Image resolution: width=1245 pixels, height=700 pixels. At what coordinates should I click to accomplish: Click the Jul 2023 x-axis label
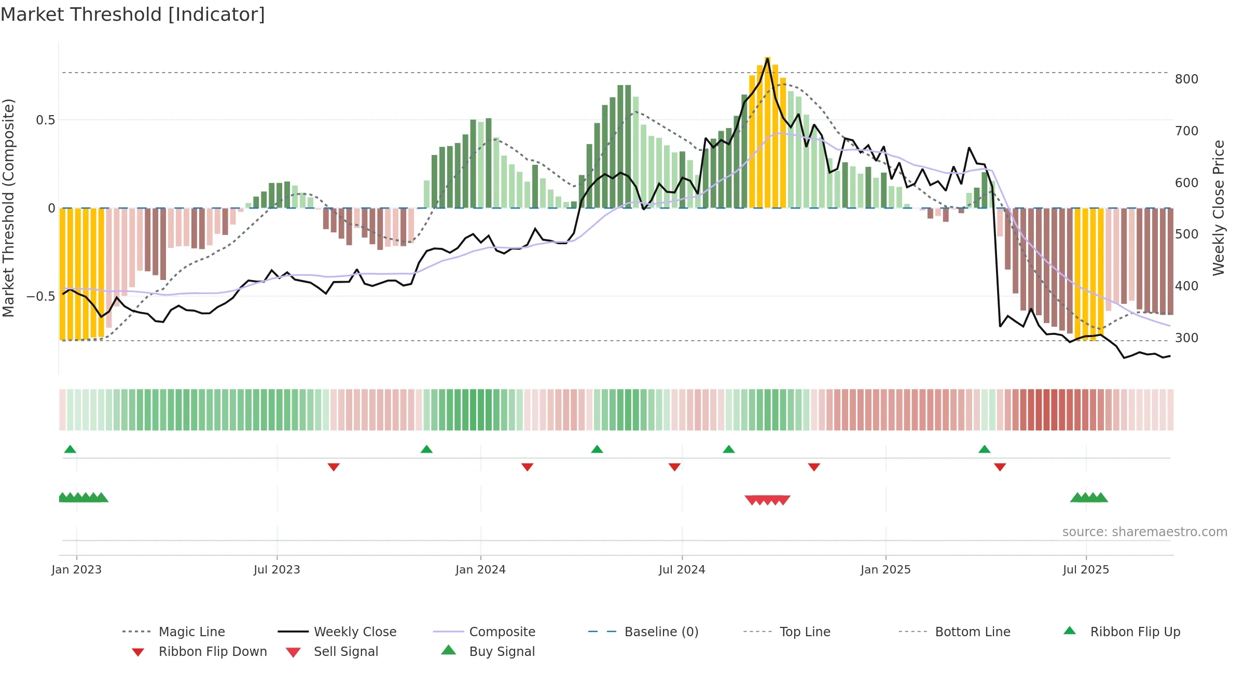tap(277, 569)
